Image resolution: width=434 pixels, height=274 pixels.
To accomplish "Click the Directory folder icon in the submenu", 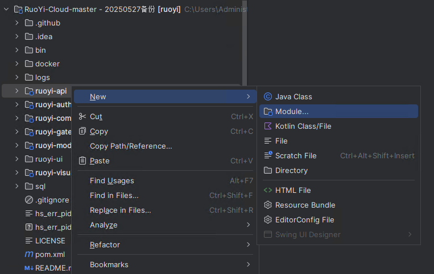I will tap(268, 170).
